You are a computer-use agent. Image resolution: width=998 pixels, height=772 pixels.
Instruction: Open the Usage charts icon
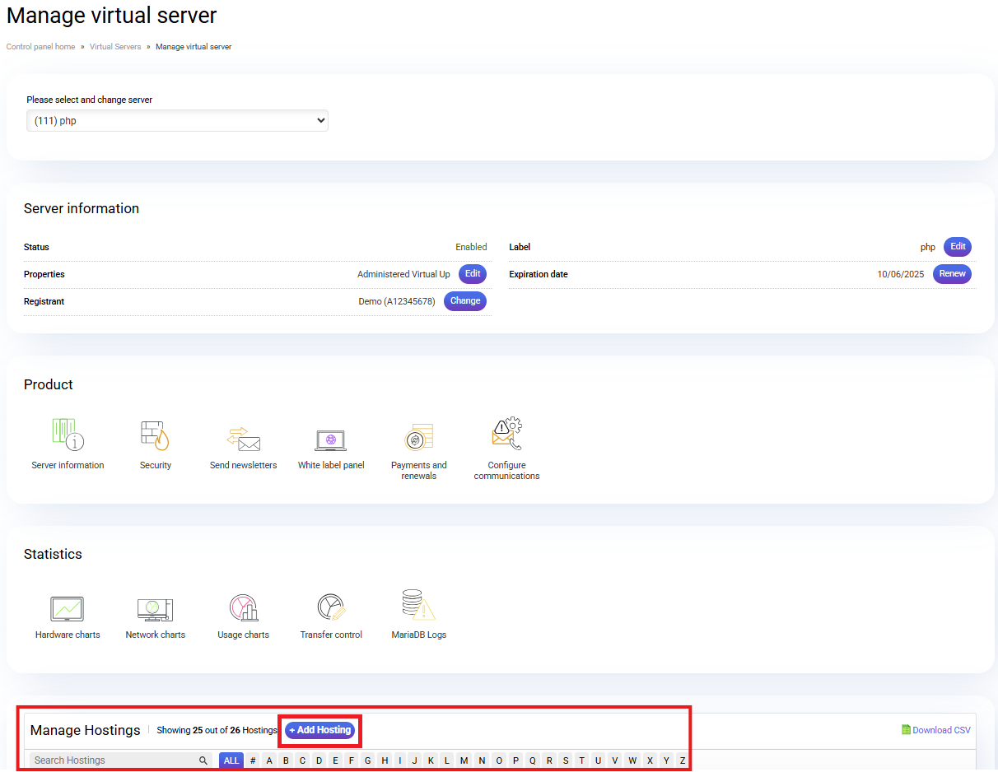tap(243, 609)
